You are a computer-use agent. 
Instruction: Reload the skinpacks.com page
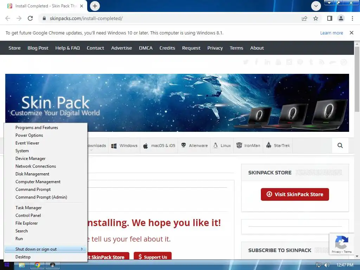[30, 18]
